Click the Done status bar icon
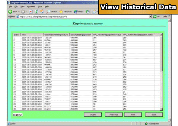The height and width of the screenshot is (126, 178). coord(9,124)
